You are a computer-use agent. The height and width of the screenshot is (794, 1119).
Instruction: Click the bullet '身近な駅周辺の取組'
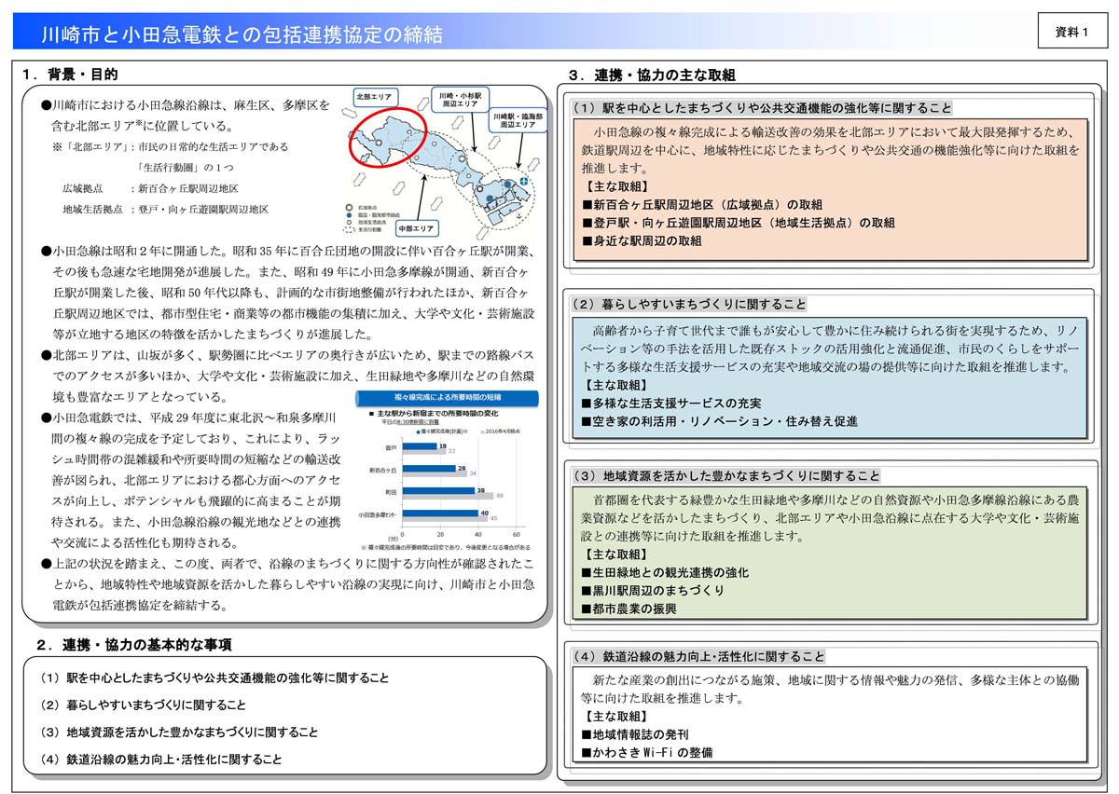(x=642, y=240)
